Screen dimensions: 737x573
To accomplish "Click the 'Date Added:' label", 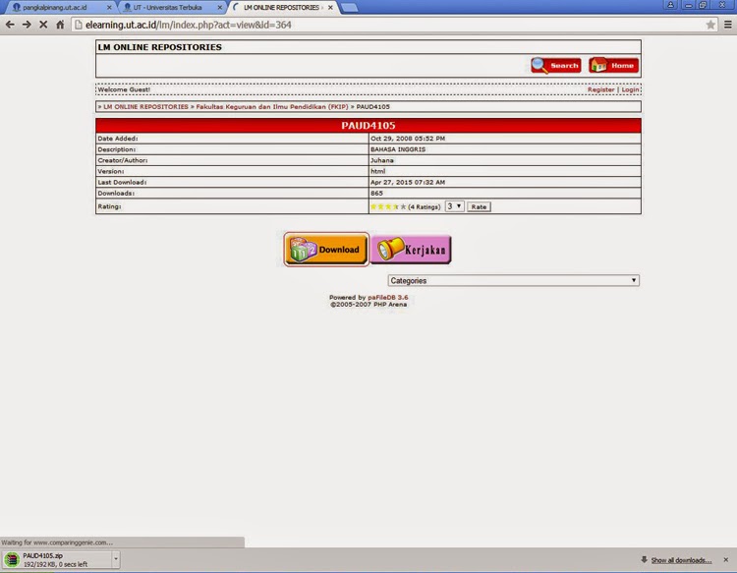I will tap(118, 139).
